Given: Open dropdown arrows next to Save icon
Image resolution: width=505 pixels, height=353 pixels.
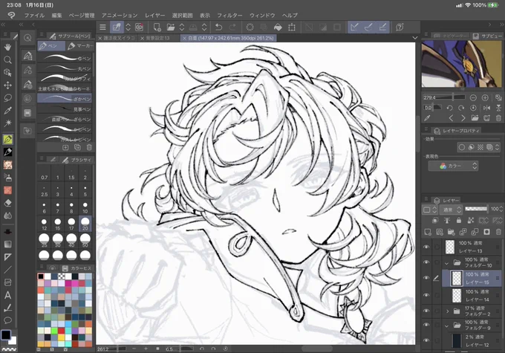Looking at the screenshot, I should (204, 27).
